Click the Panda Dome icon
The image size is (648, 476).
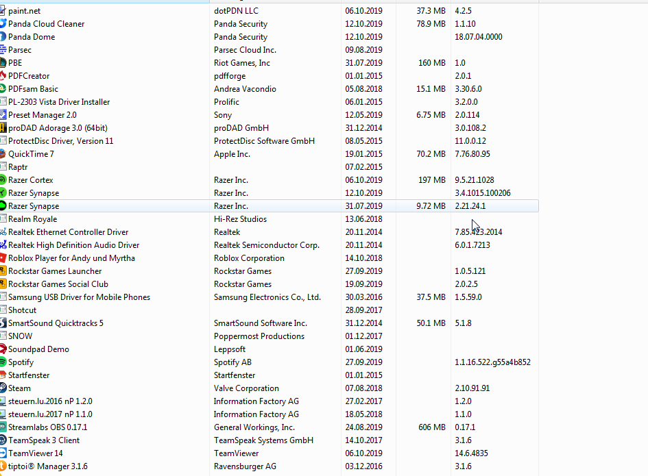[3, 37]
